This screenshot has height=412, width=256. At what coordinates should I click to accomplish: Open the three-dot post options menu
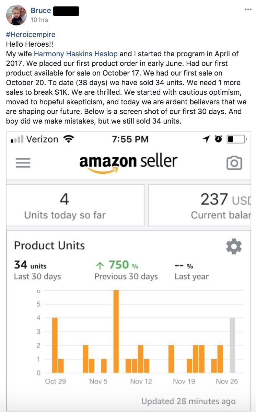(x=248, y=10)
